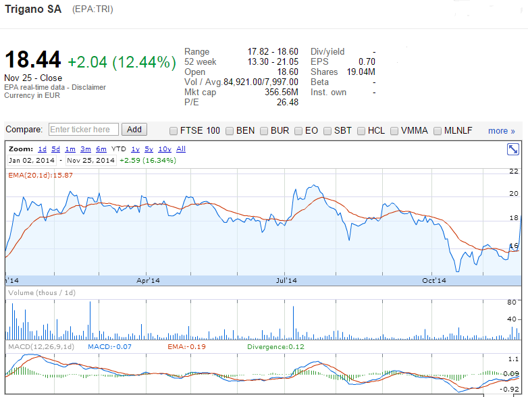528x397 pixels.
Task: Check the FTSE 100 comparison box
Action: click(174, 131)
